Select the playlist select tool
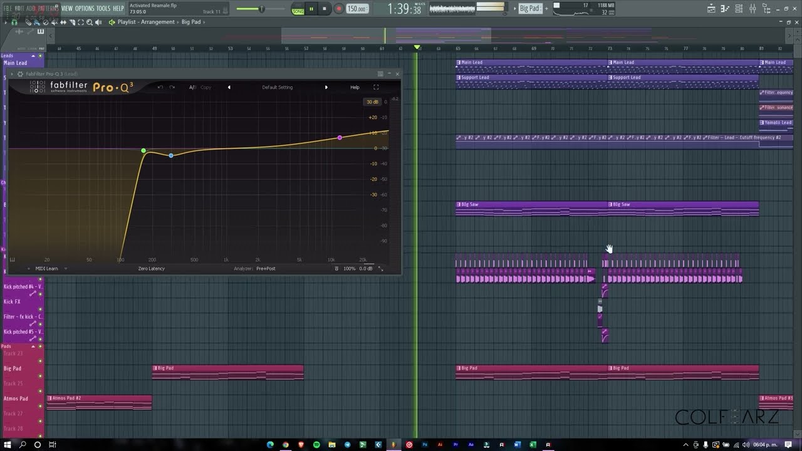802x451 pixels. tap(81, 22)
